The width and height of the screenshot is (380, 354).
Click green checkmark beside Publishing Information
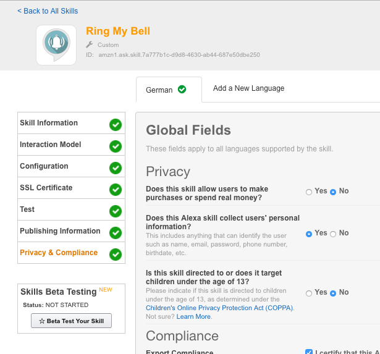pyautogui.click(x=115, y=233)
